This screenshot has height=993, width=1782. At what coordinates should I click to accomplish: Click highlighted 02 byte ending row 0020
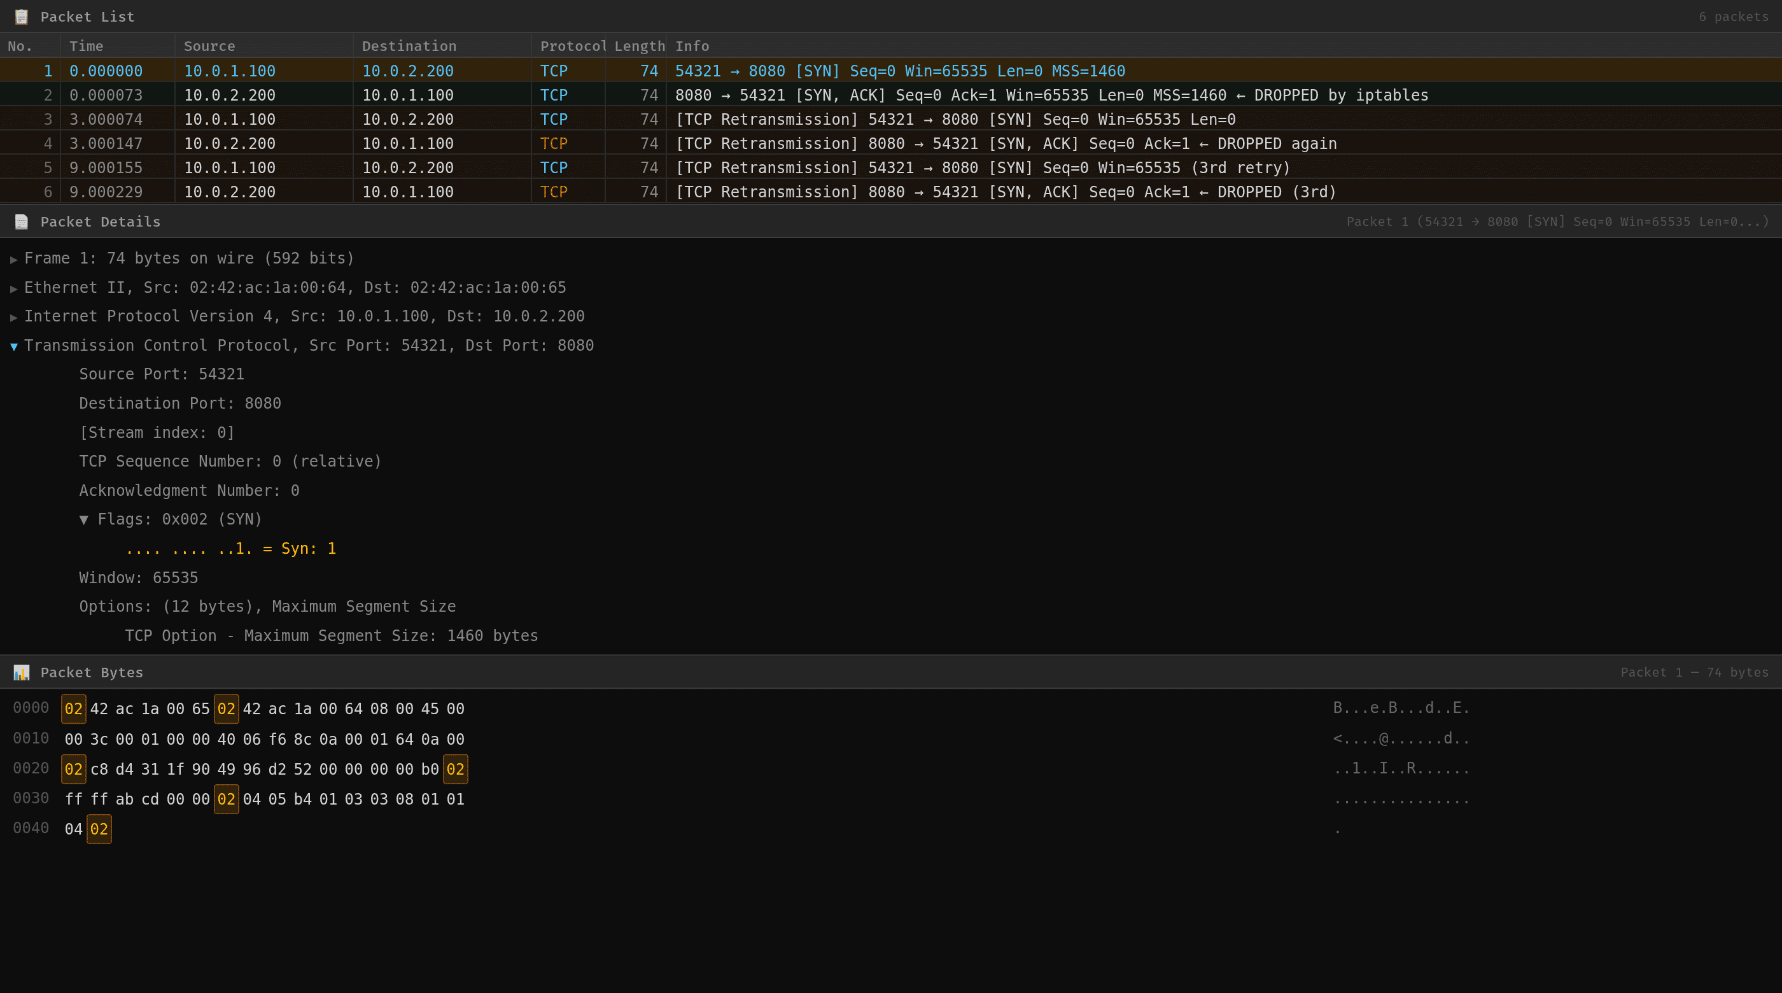click(455, 769)
